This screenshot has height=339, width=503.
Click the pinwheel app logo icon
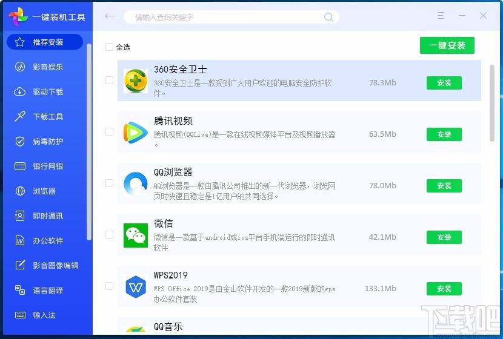coord(18,17)
